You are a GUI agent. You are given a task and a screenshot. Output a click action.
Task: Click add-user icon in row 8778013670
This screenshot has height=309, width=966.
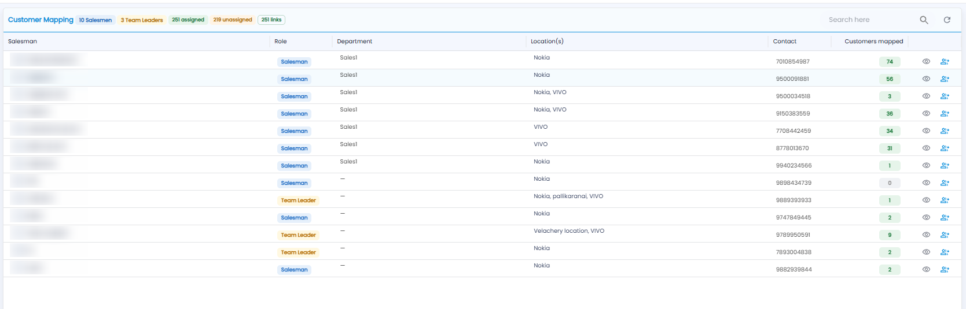coord(945,148)
